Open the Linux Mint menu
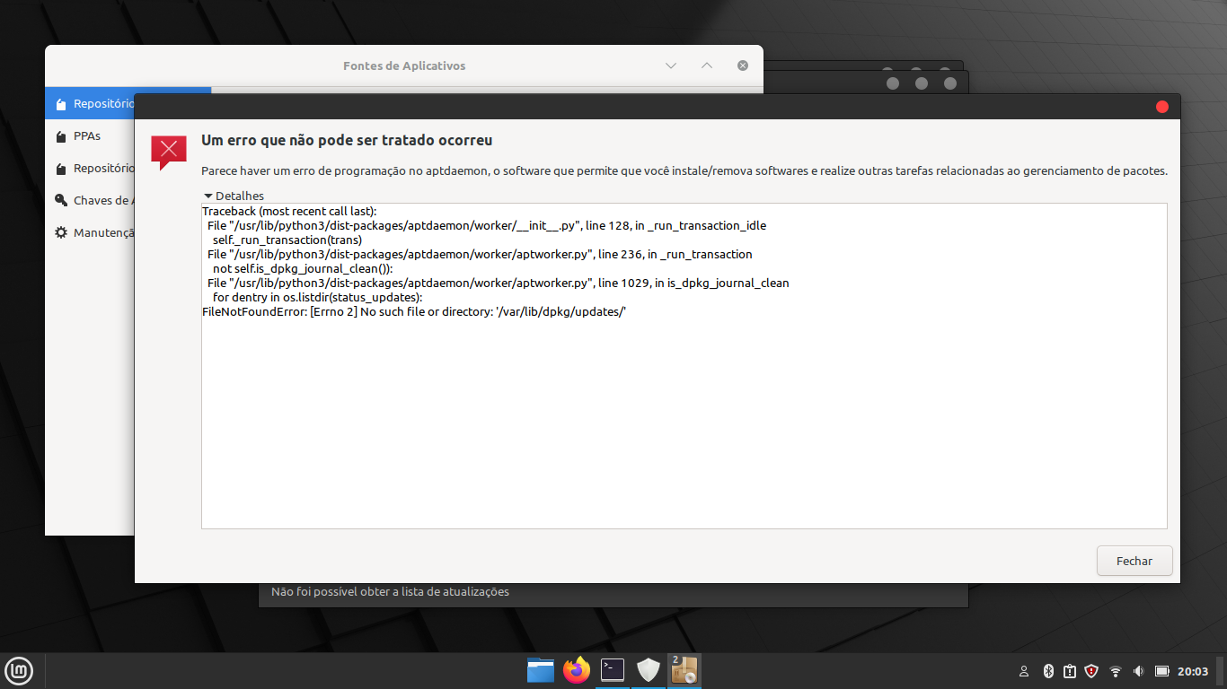This screenshot has width=1227, height=689. point(20,670)
